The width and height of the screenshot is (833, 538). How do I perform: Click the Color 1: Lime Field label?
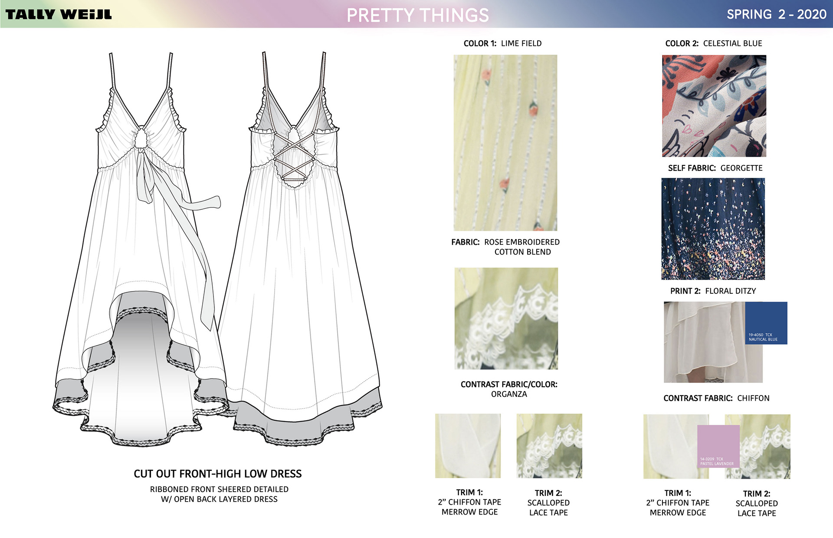click(502, 43)
